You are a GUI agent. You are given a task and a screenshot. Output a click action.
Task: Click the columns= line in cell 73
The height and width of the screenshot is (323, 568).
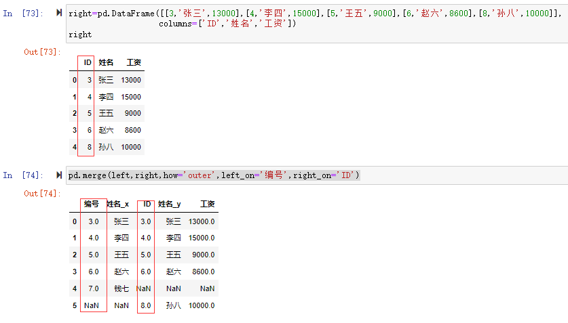(x=227, y=24)
